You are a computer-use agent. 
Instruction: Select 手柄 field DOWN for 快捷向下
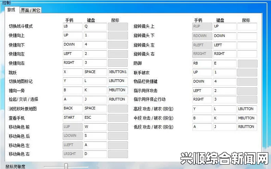[73, 45]
